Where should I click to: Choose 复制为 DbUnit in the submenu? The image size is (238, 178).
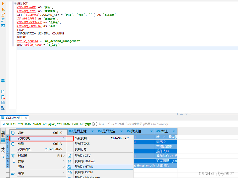click(x=100, y=161)
